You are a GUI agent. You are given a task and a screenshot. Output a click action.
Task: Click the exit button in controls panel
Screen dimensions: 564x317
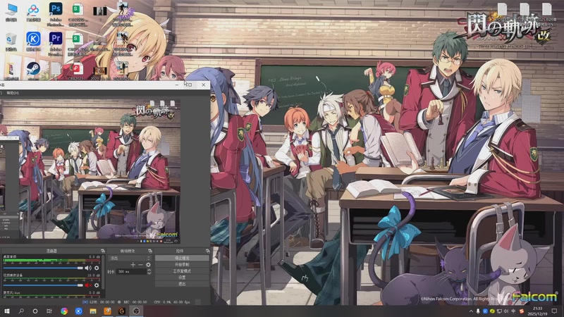pyautogui.click(x=182, y=284)
